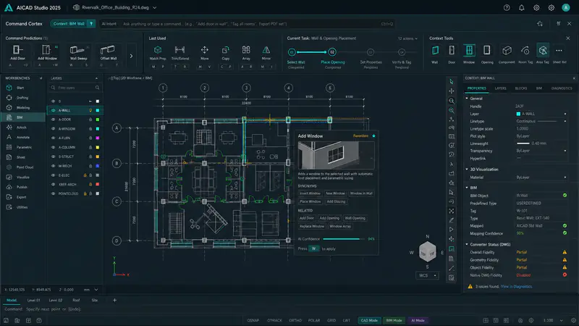Click the XREF-ARCH red color swatch
Viewport: 579px width, 326px height.
point(98,184)
